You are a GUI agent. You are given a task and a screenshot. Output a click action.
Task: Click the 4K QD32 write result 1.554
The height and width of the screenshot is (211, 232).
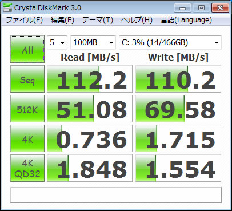[178, 168]
